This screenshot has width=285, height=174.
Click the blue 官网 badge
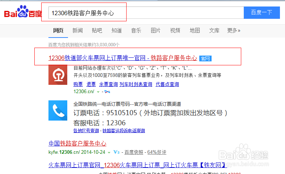(x=205, y=58)
